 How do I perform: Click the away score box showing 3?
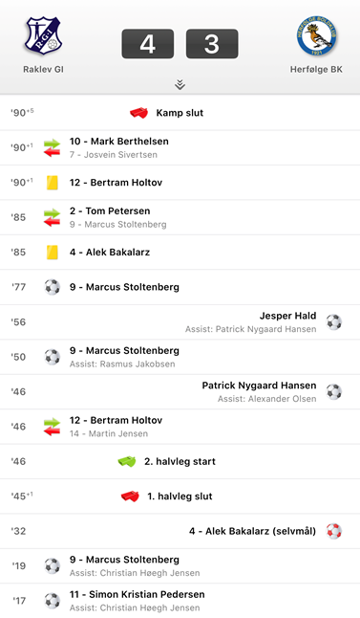click(x=212, y=44)
